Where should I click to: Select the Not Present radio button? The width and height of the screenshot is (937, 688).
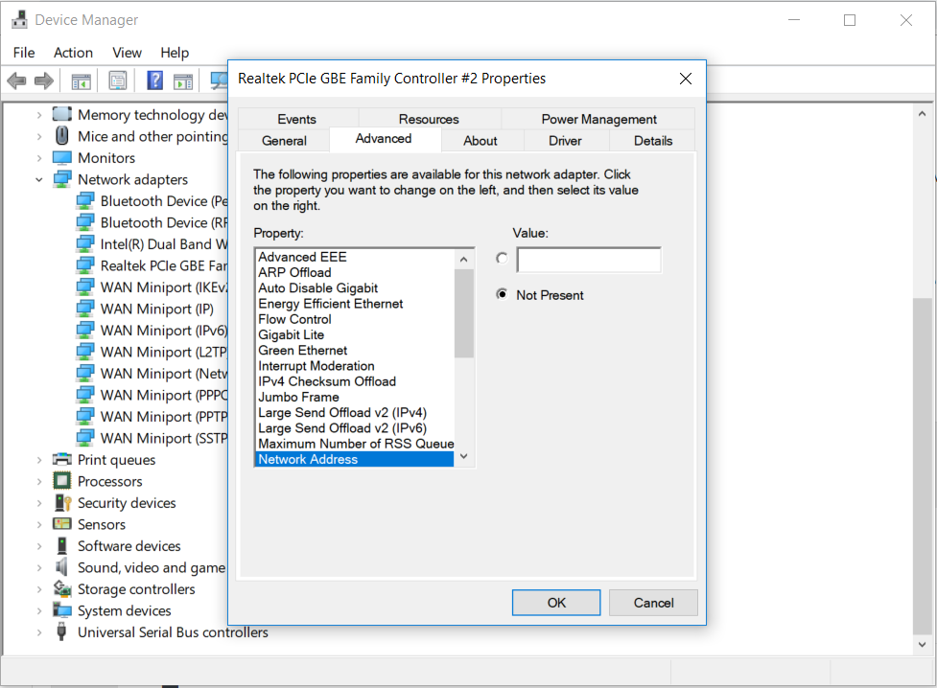[x=502, y=294]
